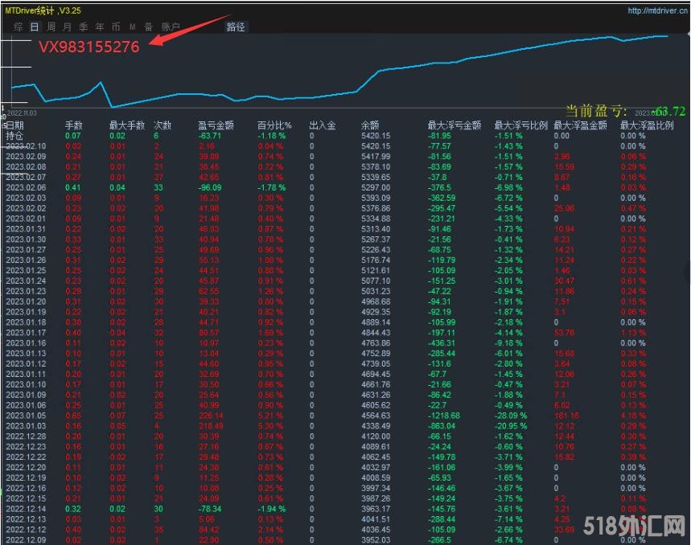Open the mtdriver.cn website link
Viewport: 691px width, 545px height.
656,10
